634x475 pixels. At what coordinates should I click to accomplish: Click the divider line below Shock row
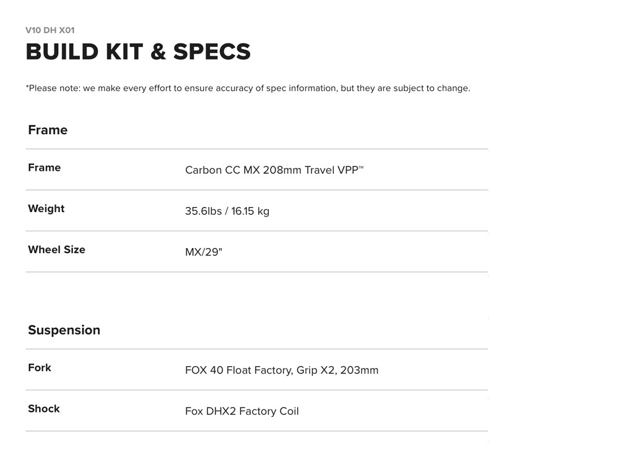pos(256,431)
